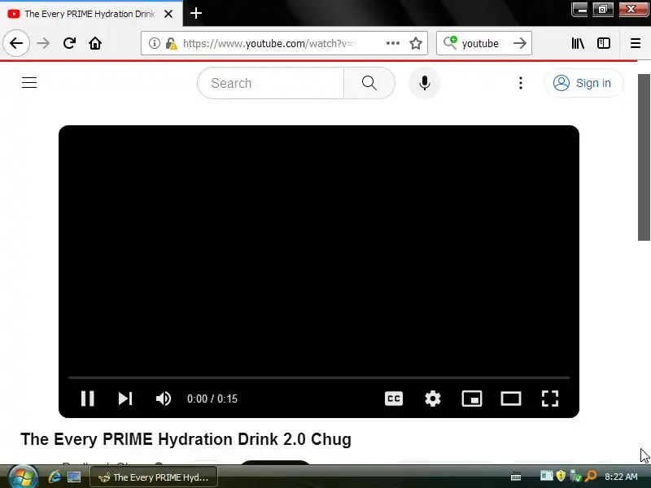Open Firefox Library icon
Screen dimensions: 651x488
click(578, 43)
